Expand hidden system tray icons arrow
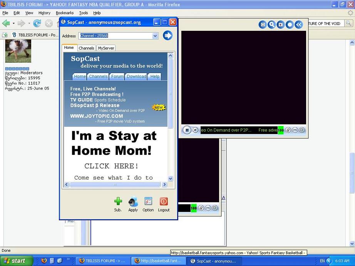 point(329,261)
